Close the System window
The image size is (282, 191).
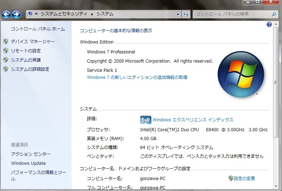coord(271,2)
